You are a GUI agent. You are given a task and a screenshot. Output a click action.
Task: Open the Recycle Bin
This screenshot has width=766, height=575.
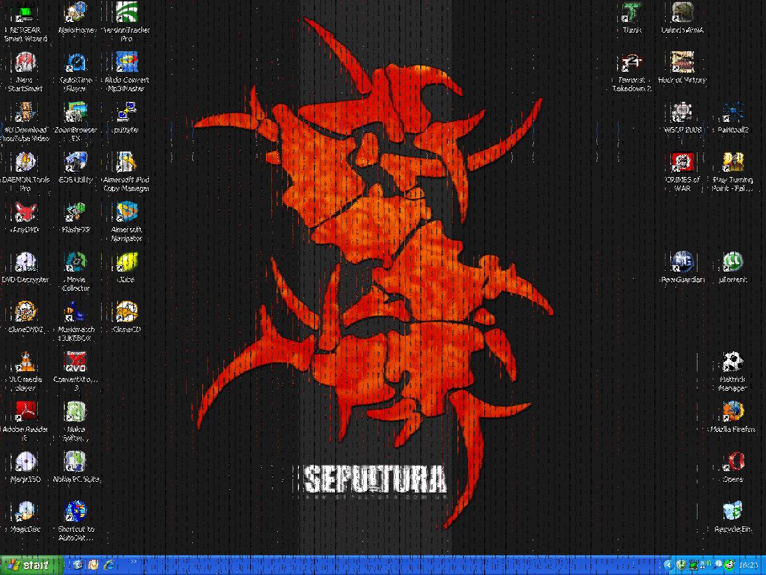click(733, 517)
